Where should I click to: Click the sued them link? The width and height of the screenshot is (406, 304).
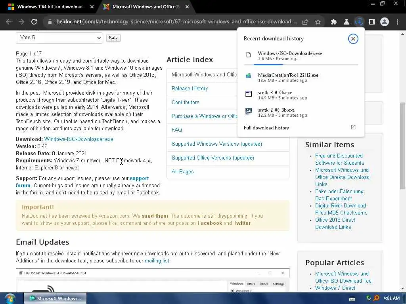pos(155,216)
